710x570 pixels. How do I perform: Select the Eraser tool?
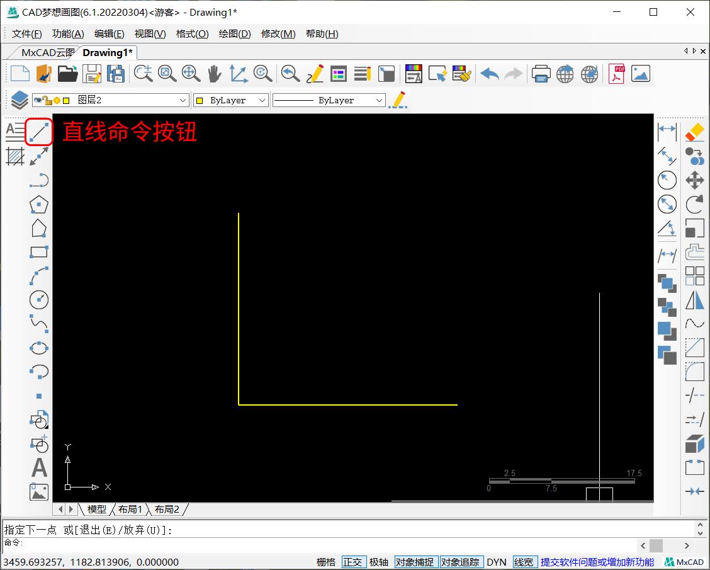pyautogui.click(x=694, y=132)
